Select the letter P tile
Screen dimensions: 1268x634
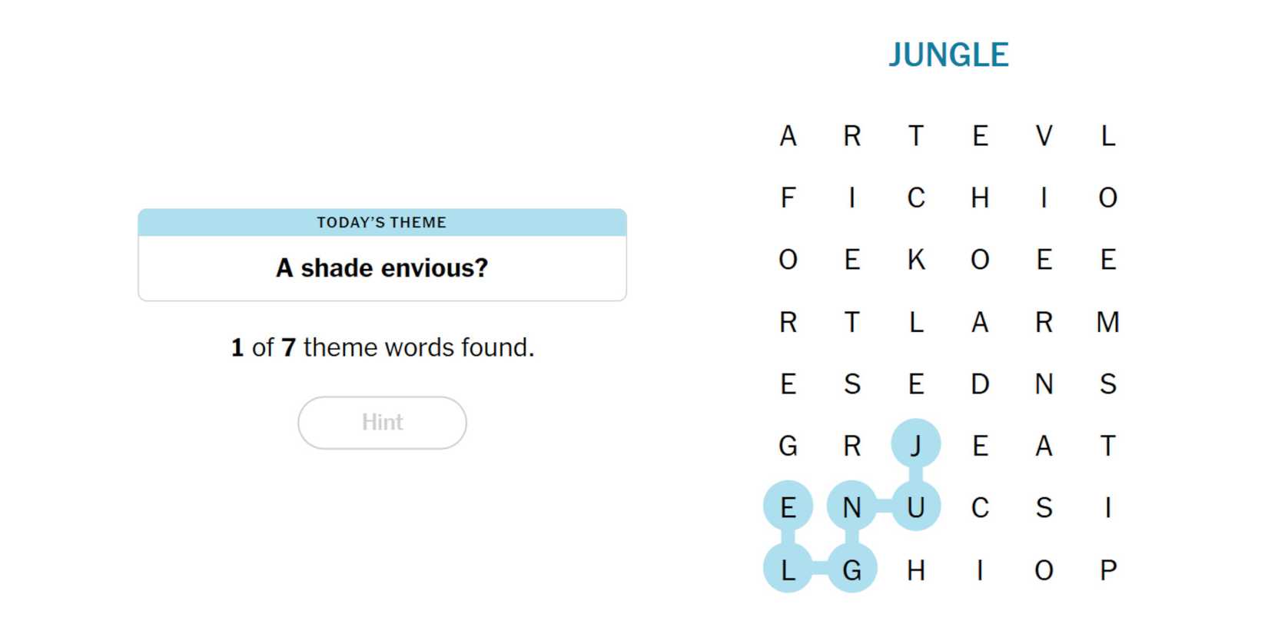(1107, 570)
